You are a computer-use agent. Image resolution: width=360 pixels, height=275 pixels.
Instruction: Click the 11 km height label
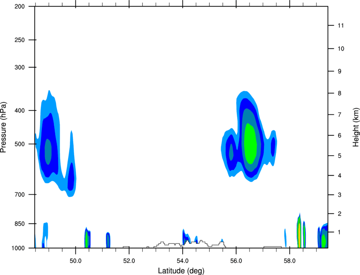(x=341, y=25)
